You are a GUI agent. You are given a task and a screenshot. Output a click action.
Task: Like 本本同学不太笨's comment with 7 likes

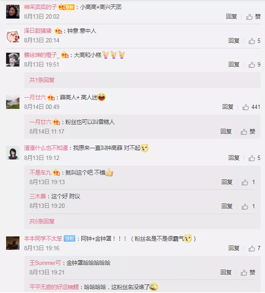(254, 248)
